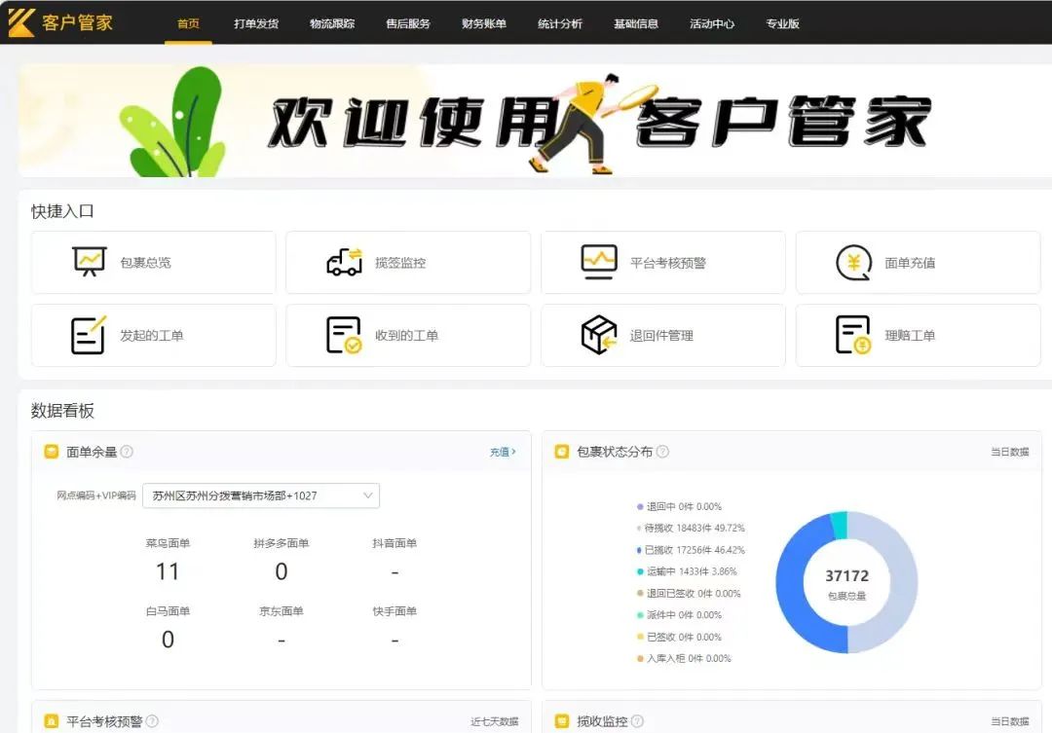This screenshot has width=1052, height=733.
Task: Expand the 网点编码+VIP编码 dropdown
Action: 261,495
